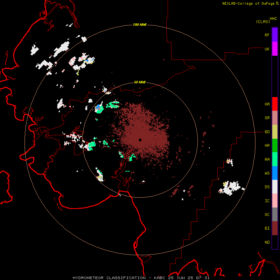The height and width of the screenshot is (280, 280).
Task: Click the NEXLAB-College of DuPage credit
Action: click(x=248, y=3)
